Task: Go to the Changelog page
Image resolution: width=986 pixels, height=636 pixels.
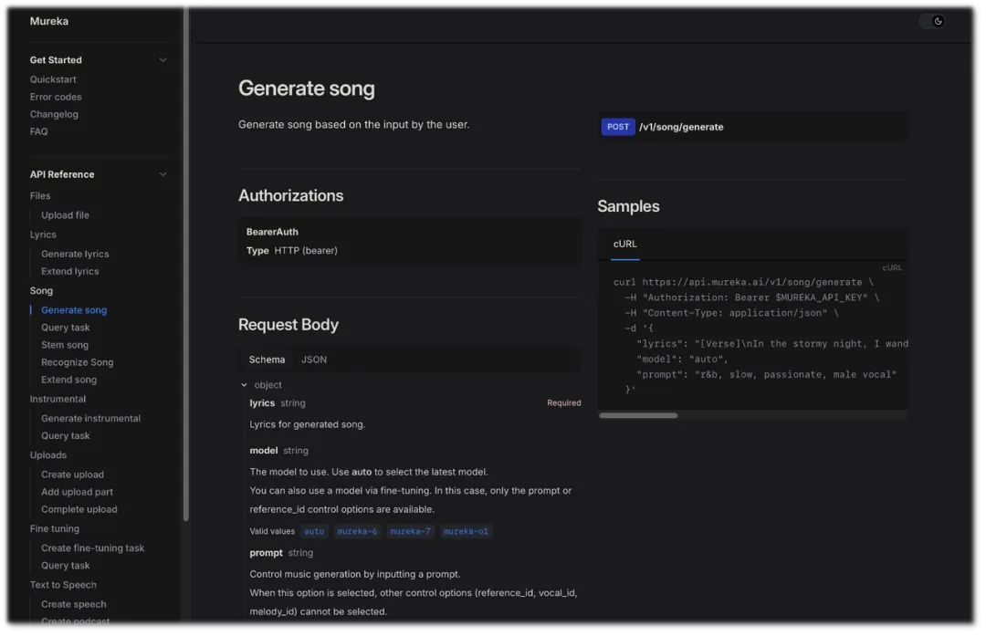Action: click(54, 114)
